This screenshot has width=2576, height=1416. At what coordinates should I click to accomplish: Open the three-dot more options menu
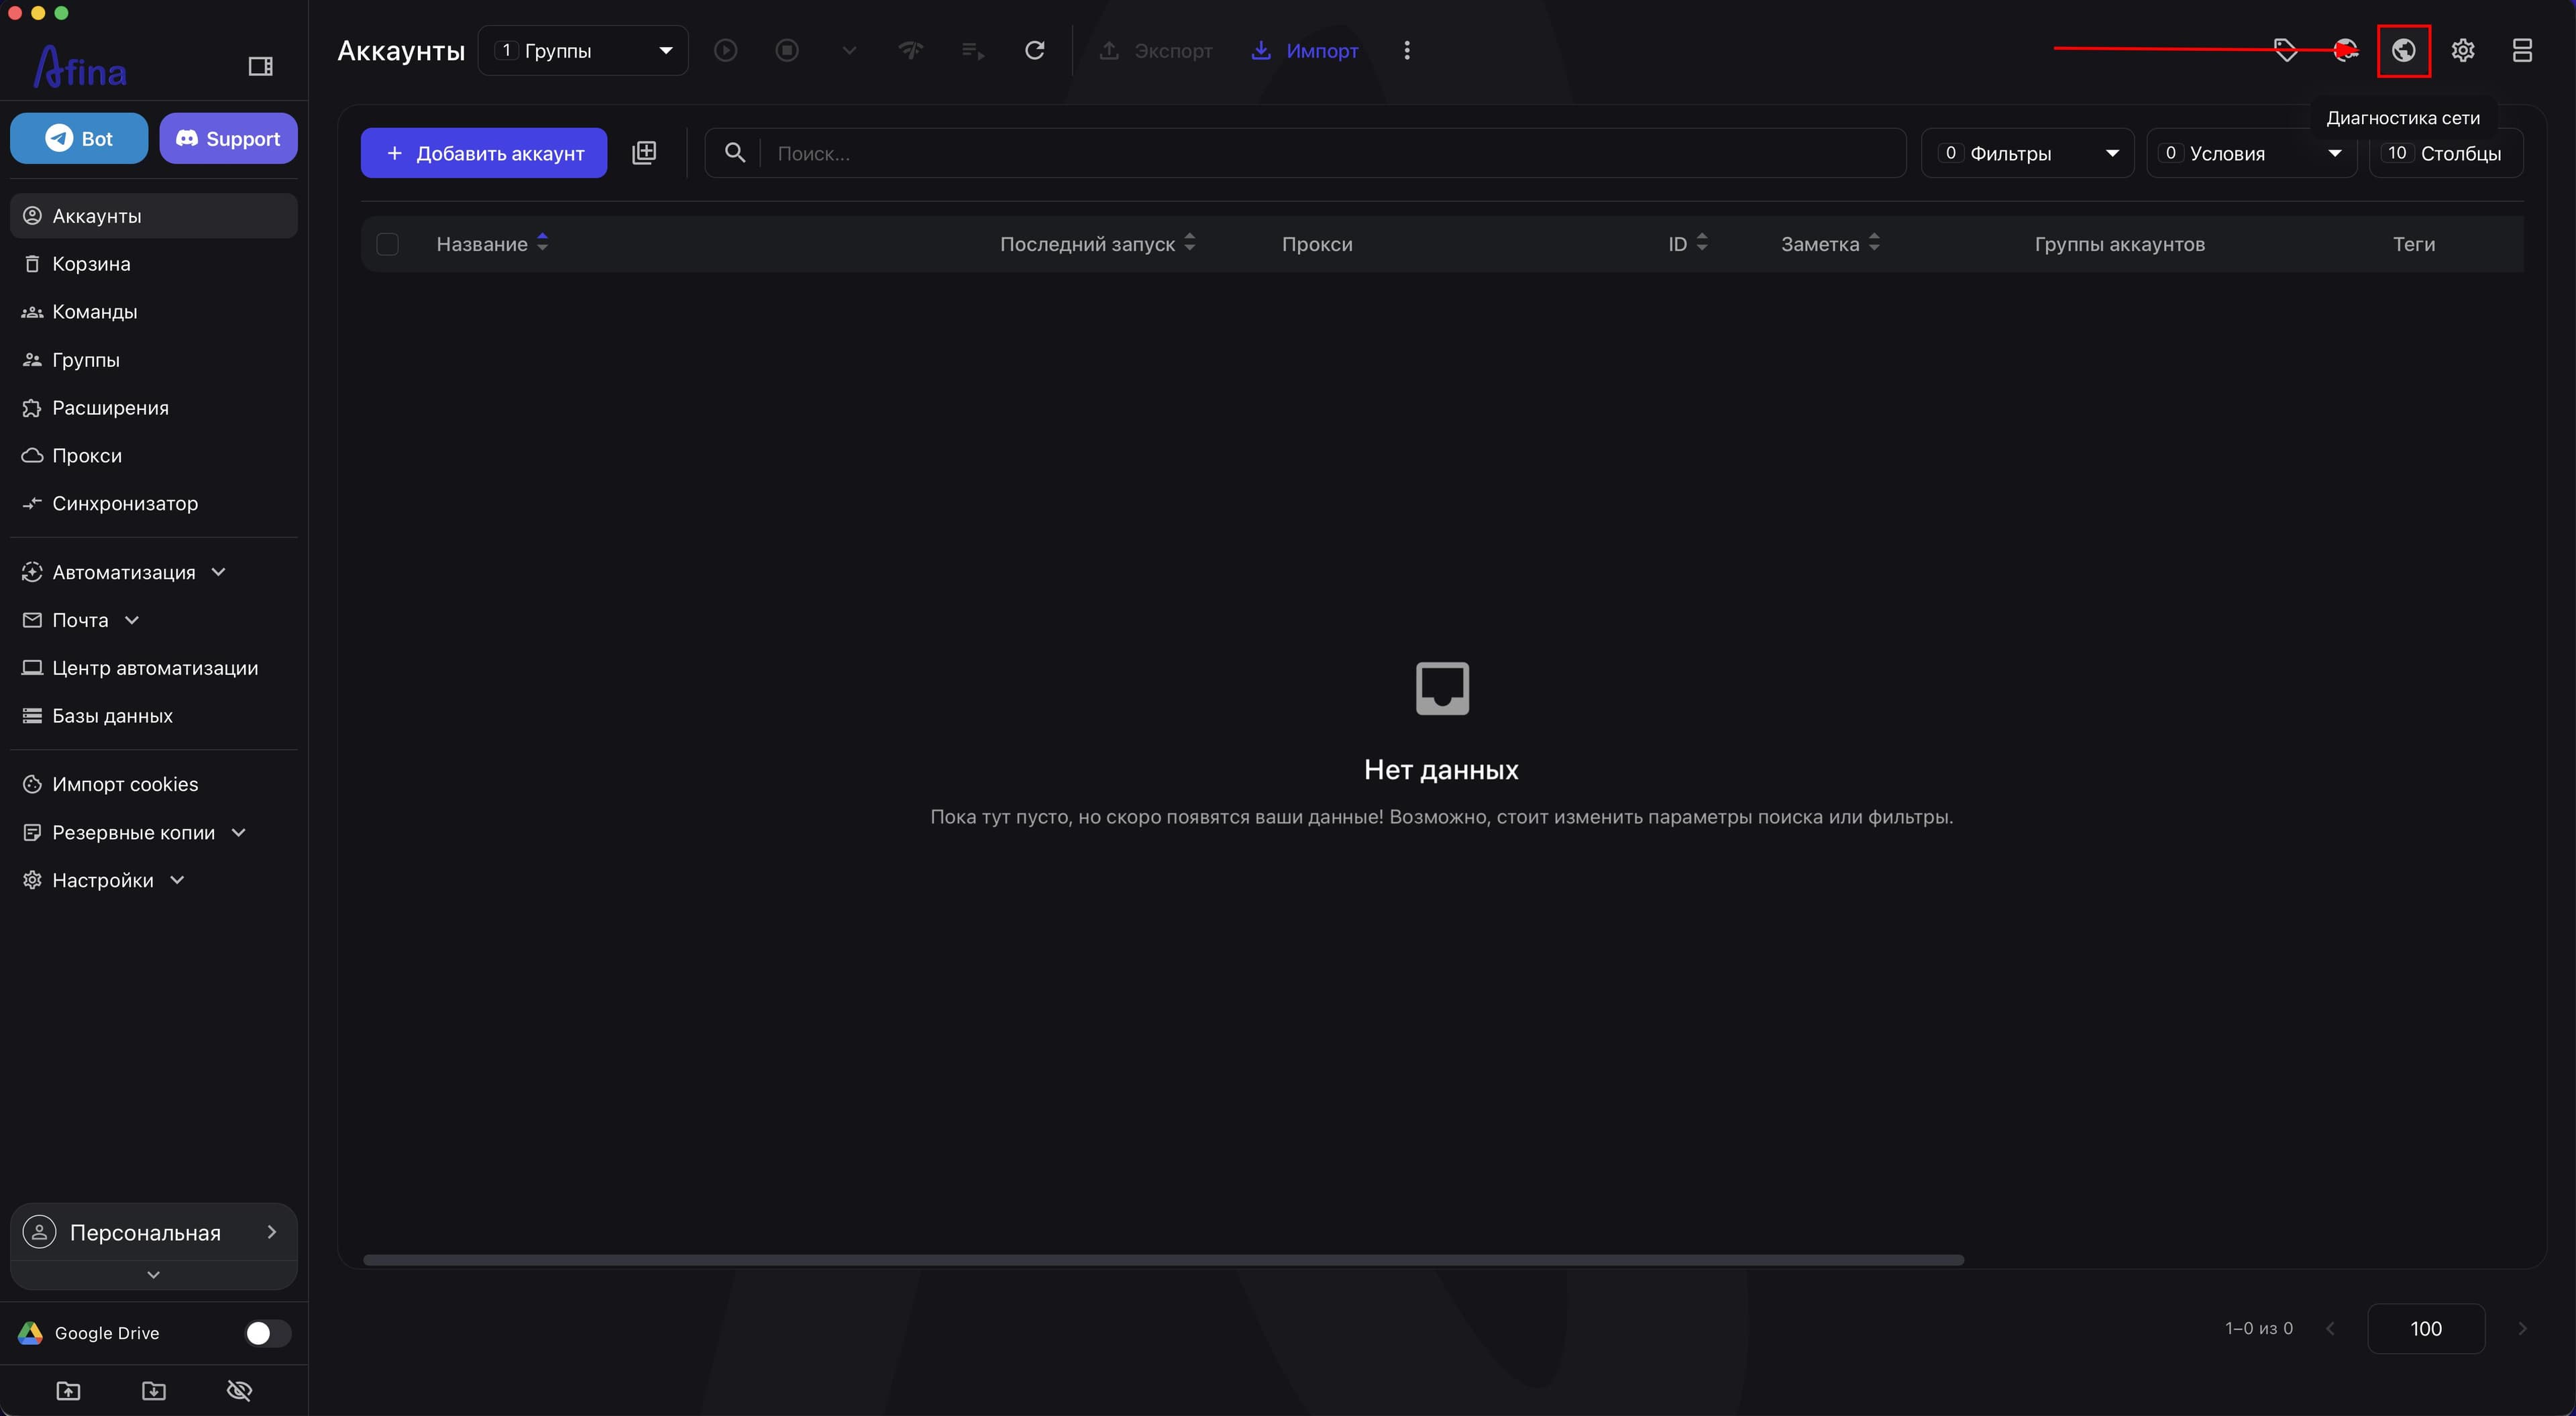point(1406,50)
